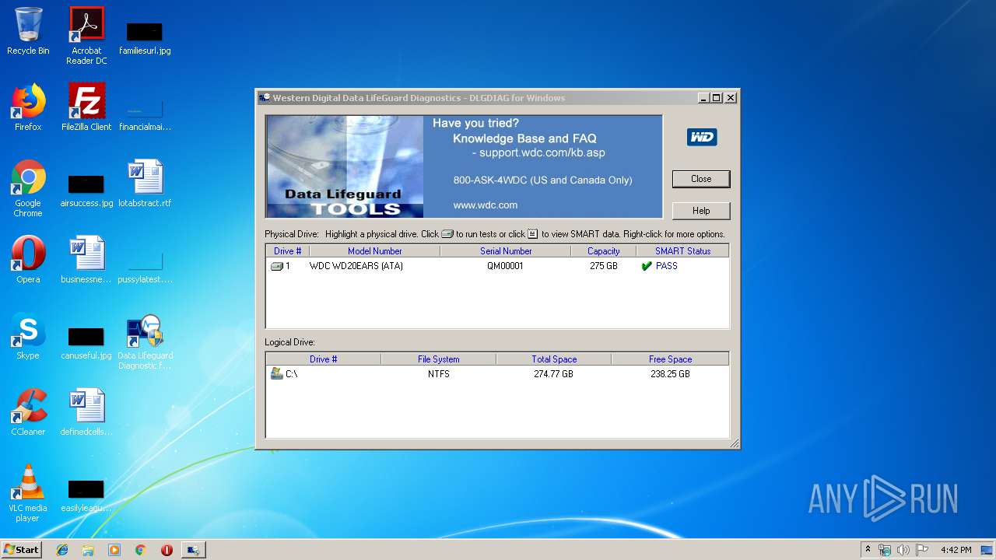Image resolution: width=996 pixels, height=560 pixels.
Task: Click the SMART Status column header
Action: pos(682,251)
